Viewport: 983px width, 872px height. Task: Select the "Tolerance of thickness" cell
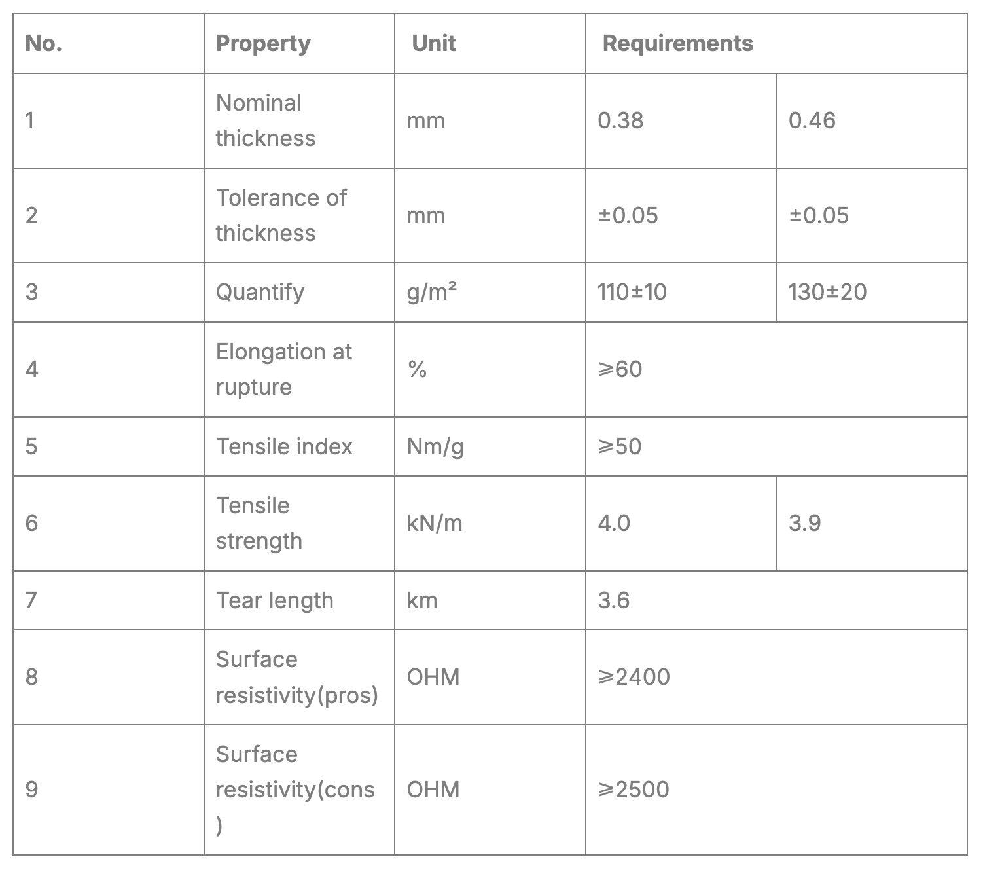point(281,215)
